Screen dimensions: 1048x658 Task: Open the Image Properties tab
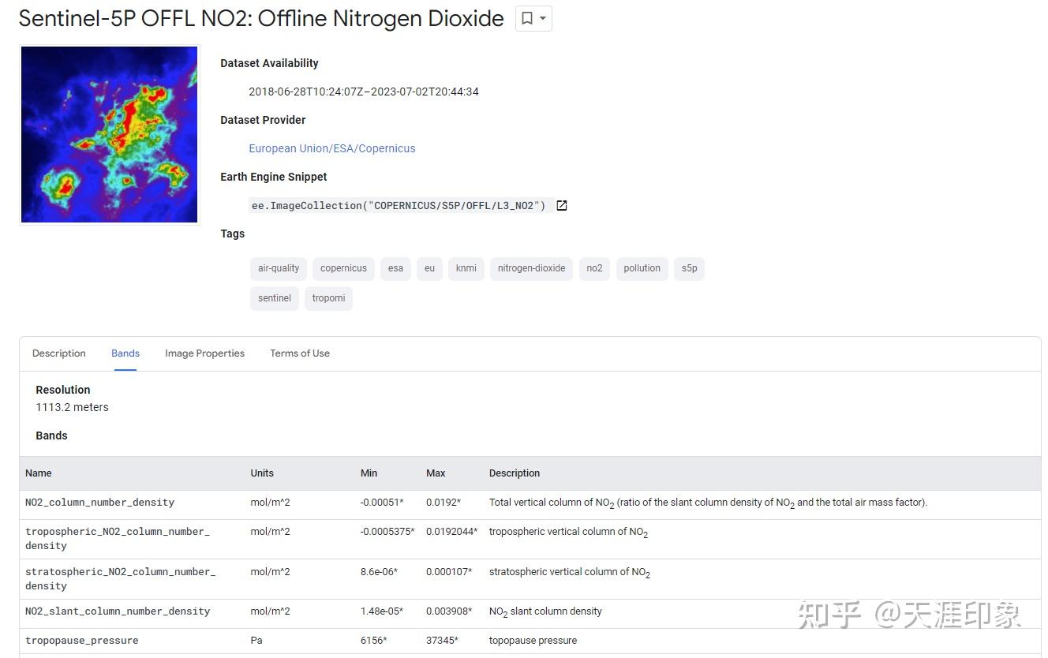[x=204, y=353]
